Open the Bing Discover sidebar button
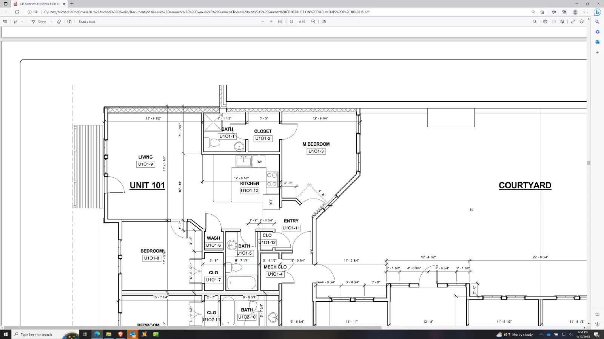Screen dimensions: 604x339 pos(597,12)
